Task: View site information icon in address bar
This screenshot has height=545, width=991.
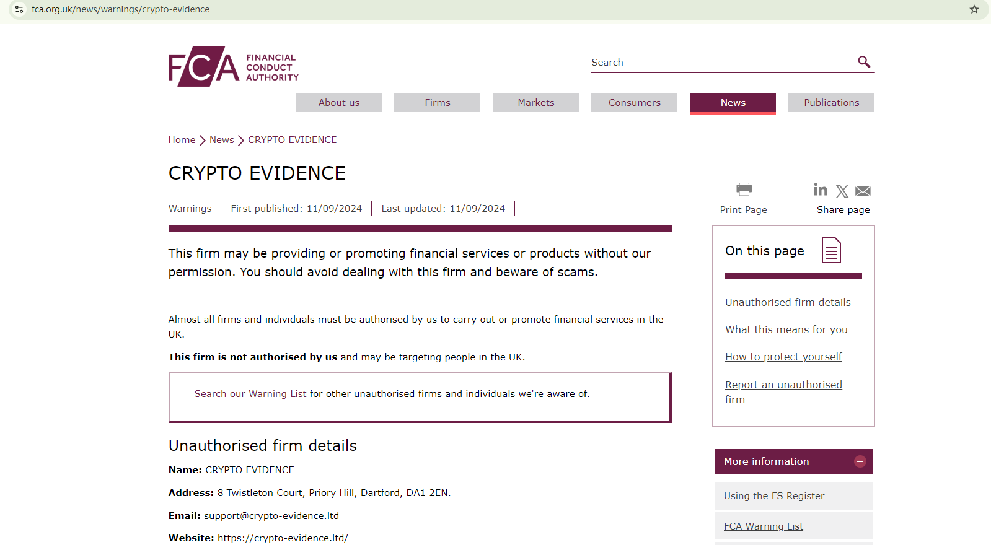Action: pos(19,9)
